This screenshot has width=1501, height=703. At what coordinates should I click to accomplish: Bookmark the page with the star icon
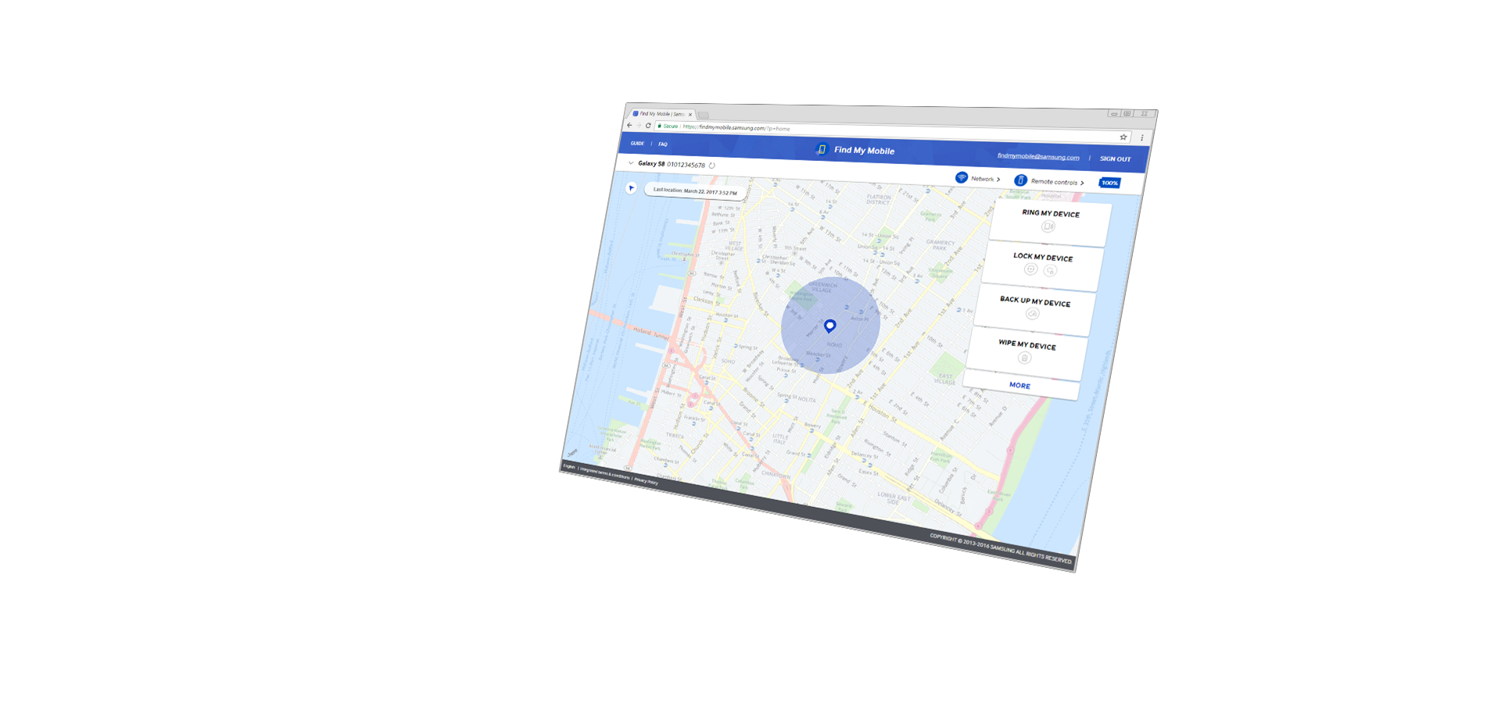1123,137
